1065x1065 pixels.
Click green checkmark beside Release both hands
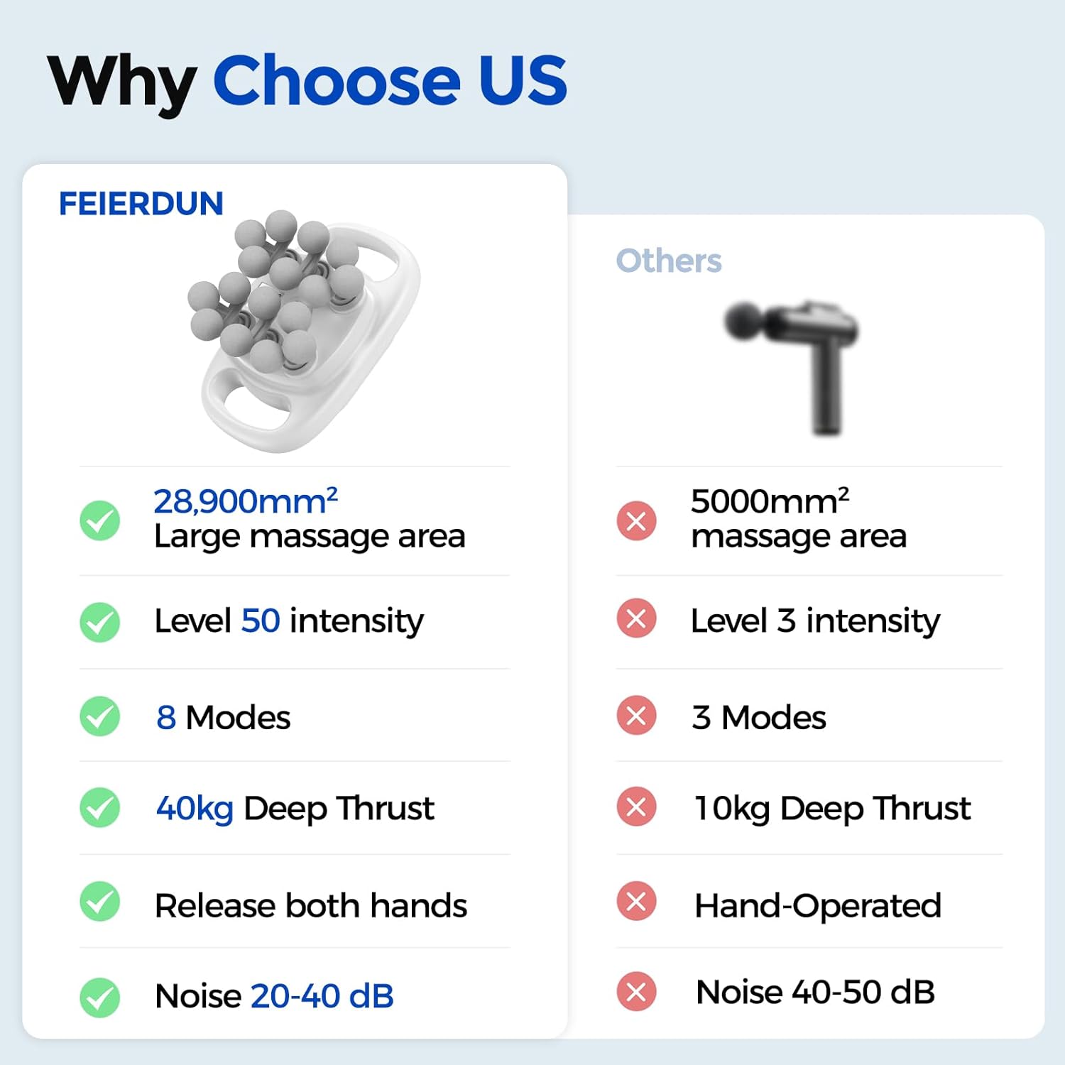click(99, 902)
